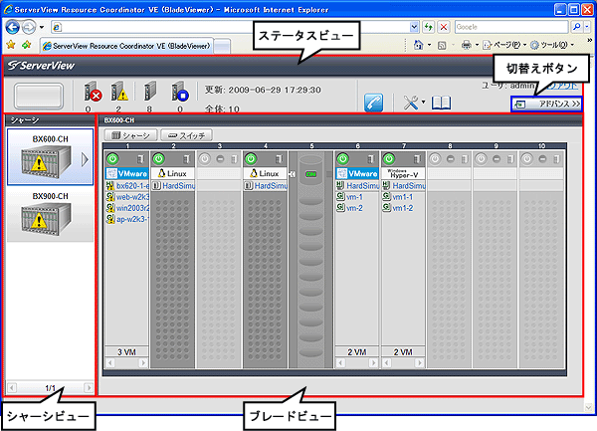Toggle power button of blade slot 3
Image resolution: width=597 pixels, height=431 pixels.
tap(205, 159)
